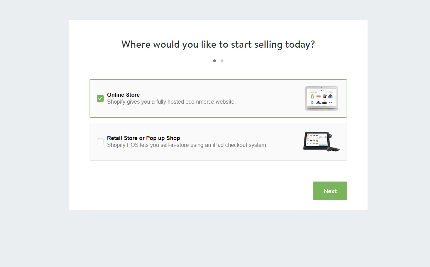Click the 'Retail Store or Pop up Shop' title
Viewport: 430px width, 267px height.
tap(143, 138)
